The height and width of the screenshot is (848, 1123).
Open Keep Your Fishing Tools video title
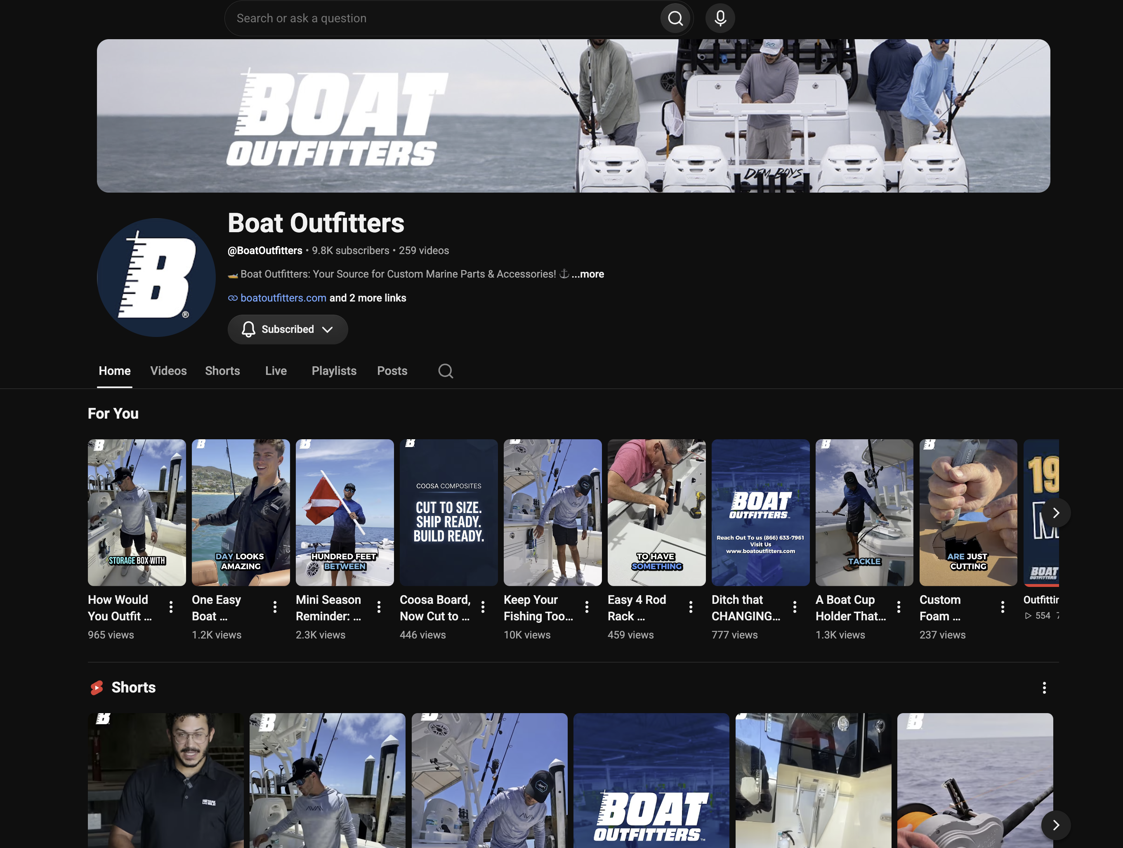538,608
